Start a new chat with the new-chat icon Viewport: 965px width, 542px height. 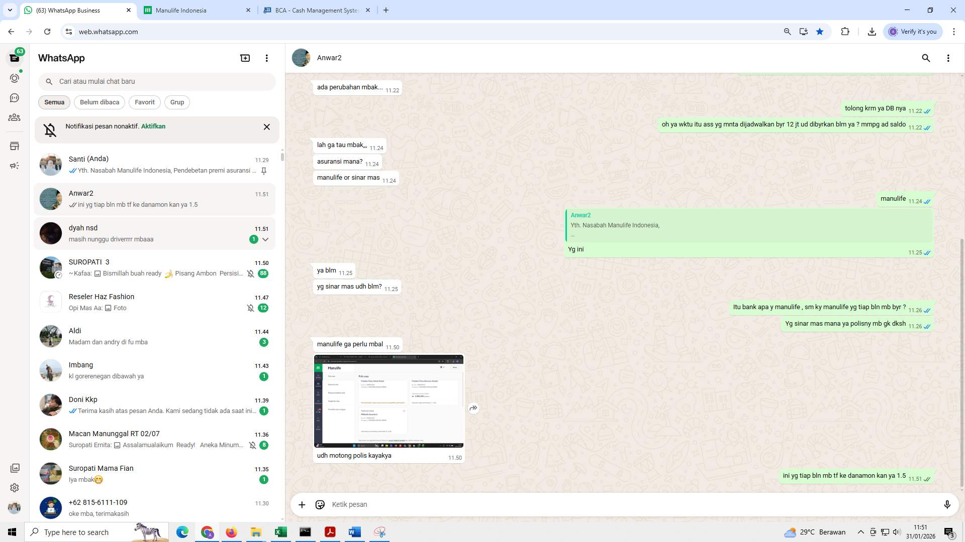[245, 58]
